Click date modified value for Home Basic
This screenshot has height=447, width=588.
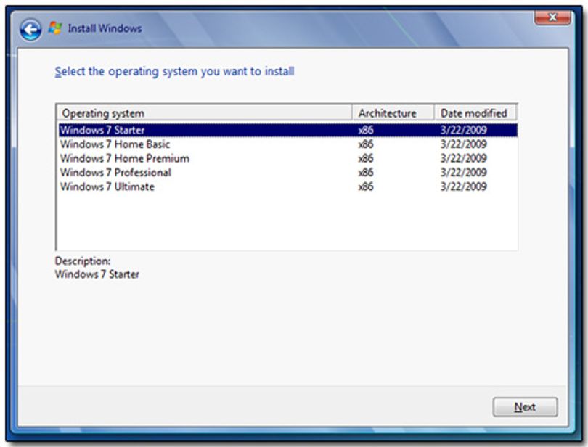[463, 144]
